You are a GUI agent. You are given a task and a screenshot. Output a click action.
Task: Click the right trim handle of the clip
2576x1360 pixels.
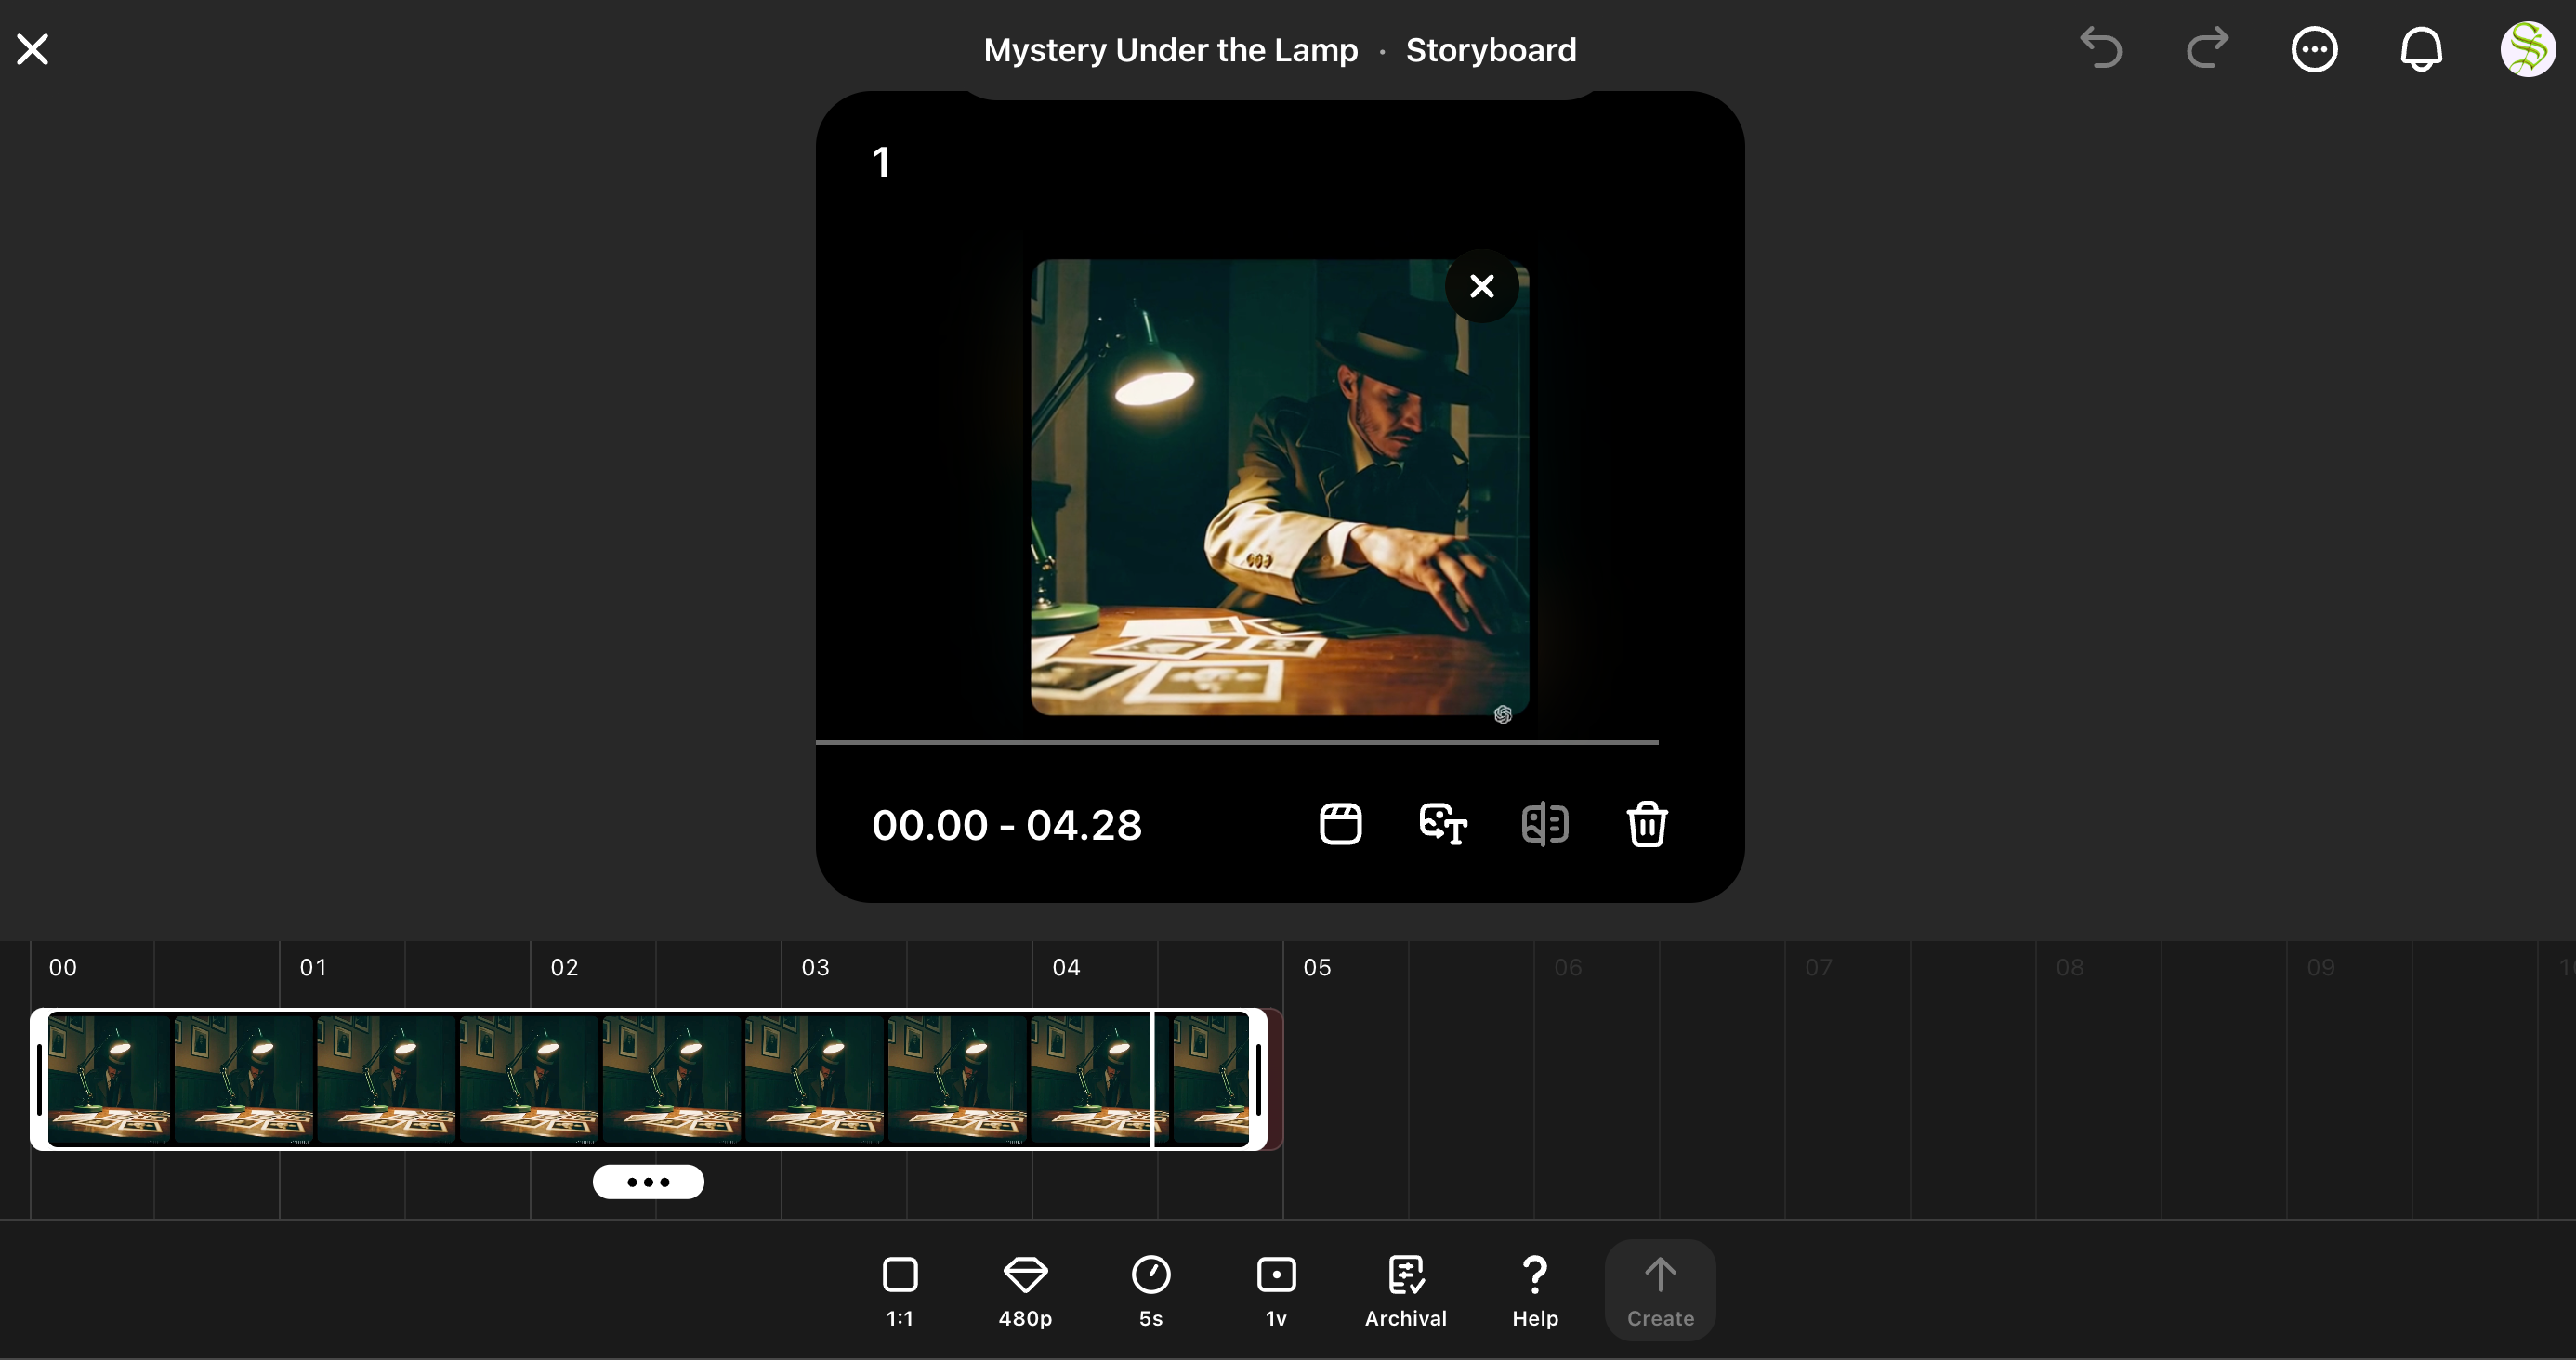pos(1258,1079)
